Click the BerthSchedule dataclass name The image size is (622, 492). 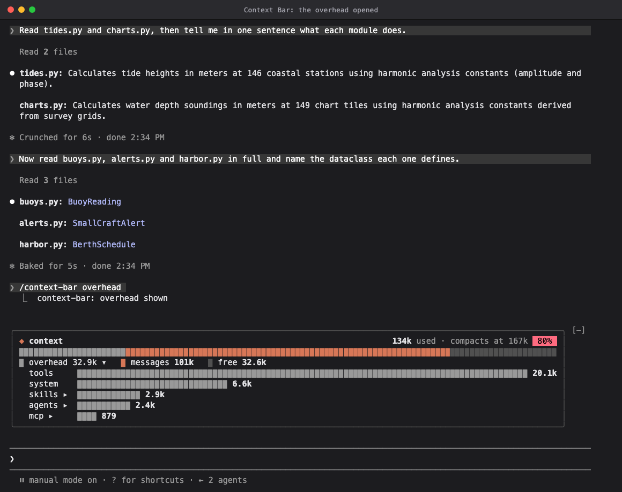(x=104, y=245)
